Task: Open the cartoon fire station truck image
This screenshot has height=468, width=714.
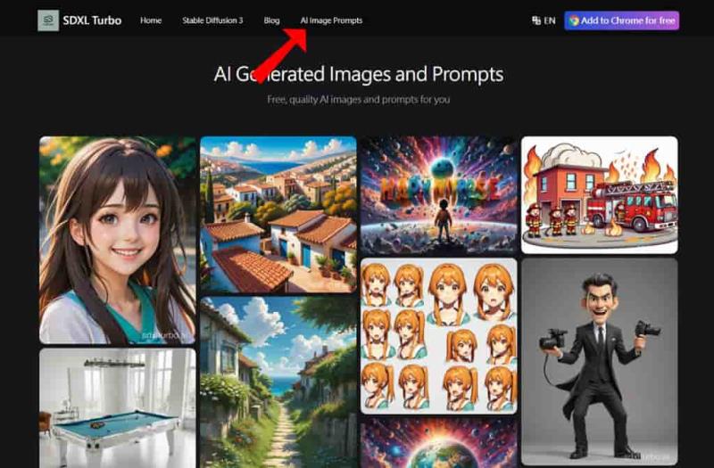Action: click(599, 195)
